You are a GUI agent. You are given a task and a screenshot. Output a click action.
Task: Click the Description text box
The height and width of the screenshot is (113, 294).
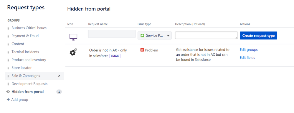point(207,35)
